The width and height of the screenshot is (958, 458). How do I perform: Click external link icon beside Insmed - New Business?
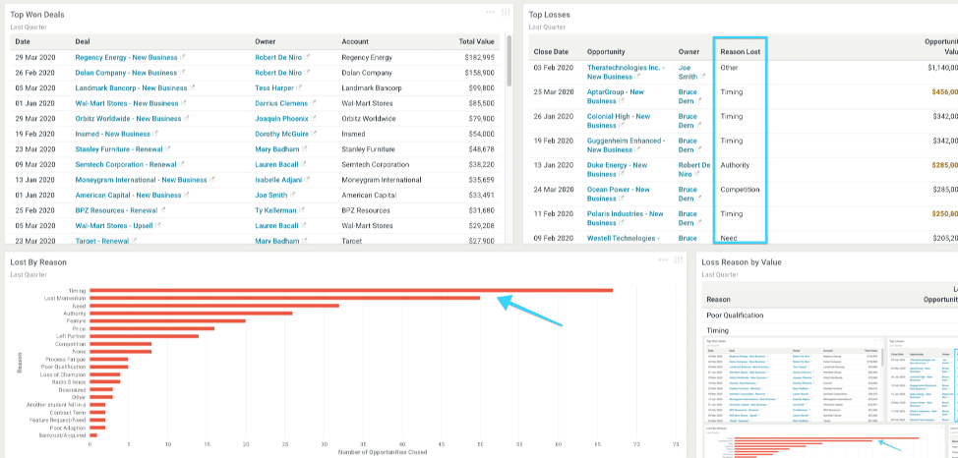click(x=155, y=134)
